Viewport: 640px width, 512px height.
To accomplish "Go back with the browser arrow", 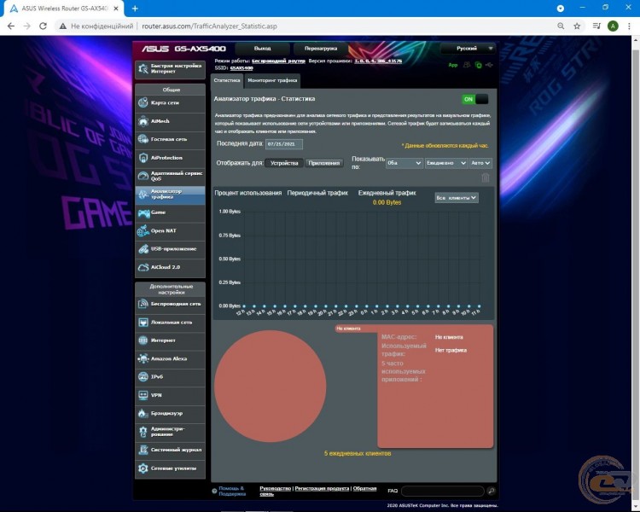I will (11, 26).
